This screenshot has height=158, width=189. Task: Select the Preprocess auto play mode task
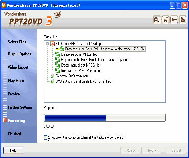[105, 49]
